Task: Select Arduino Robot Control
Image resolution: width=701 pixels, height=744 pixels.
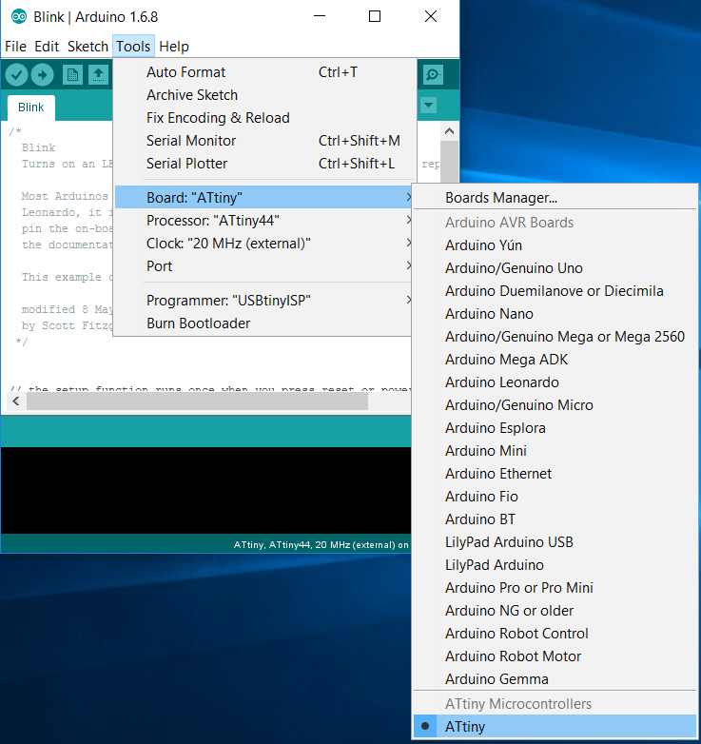Action: [x=555, y=633]
